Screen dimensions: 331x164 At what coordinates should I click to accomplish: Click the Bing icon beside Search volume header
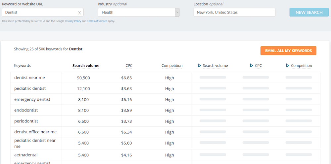(x=199, y=65)
